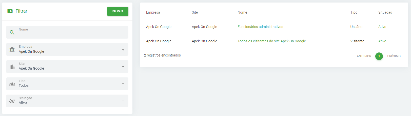The image size is (411, 116).
Task: Click the Filtrar folder-person icon
Action: point(10,11)
